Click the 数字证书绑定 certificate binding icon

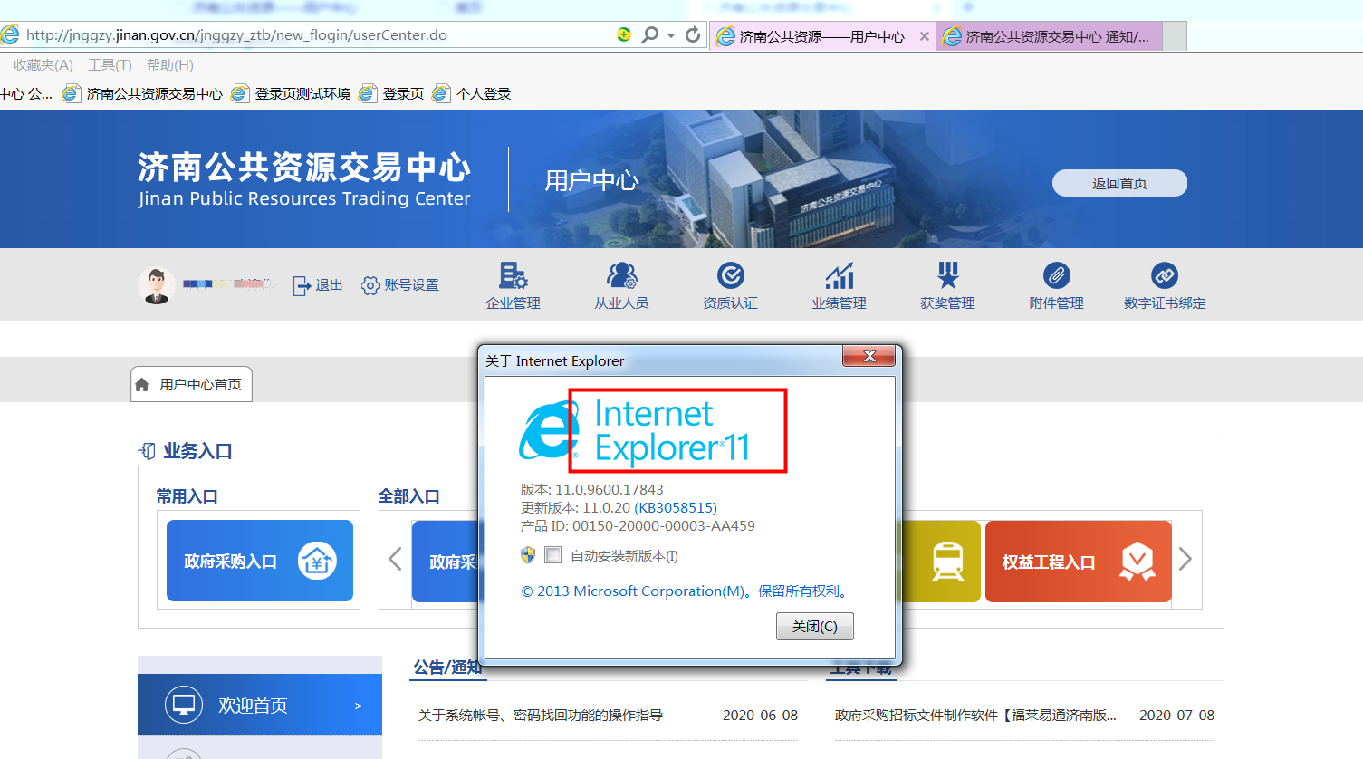1165,275
